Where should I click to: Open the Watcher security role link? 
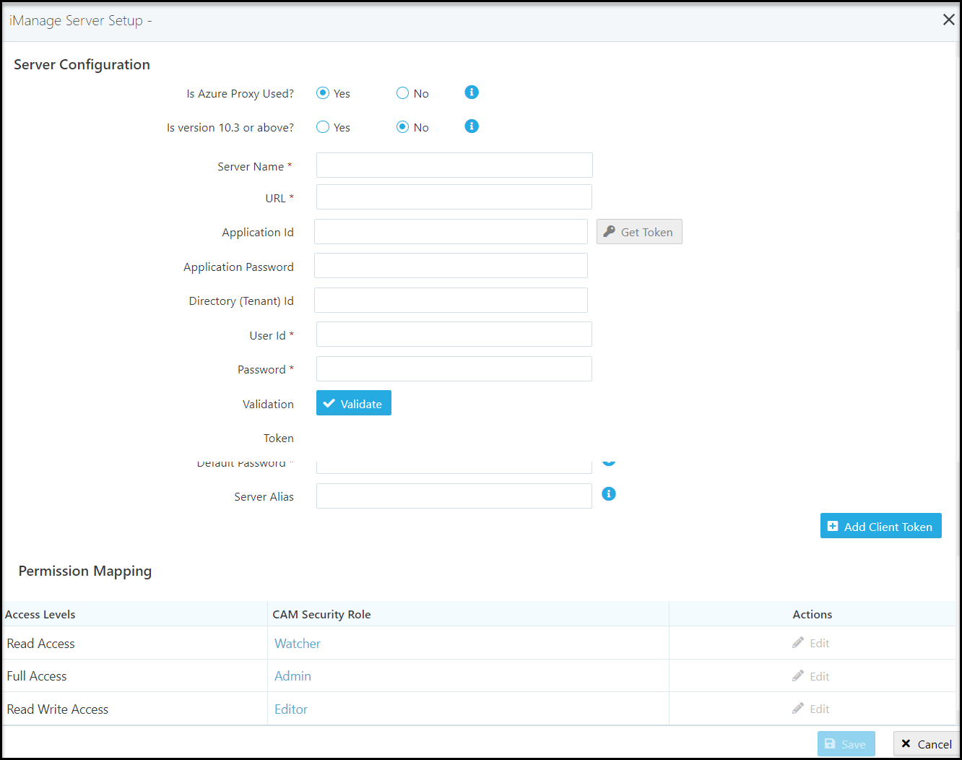pos(298,644)
